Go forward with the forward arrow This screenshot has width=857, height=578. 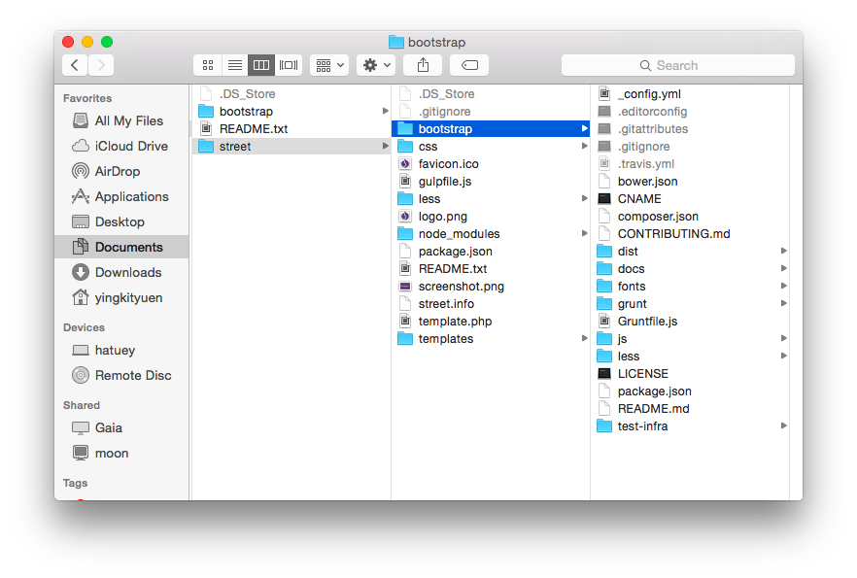pos(101,65)
